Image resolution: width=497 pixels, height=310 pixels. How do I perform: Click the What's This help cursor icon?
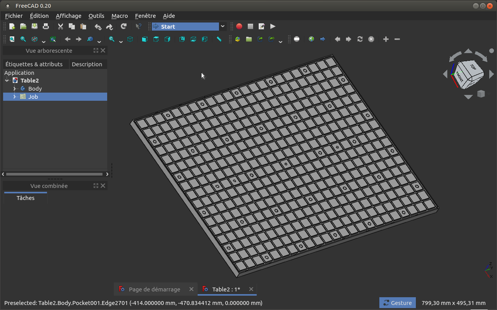(138, 26)
